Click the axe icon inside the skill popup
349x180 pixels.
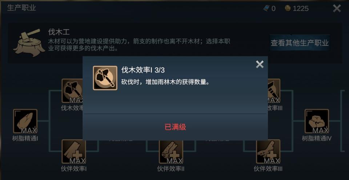tap(105, 78)
